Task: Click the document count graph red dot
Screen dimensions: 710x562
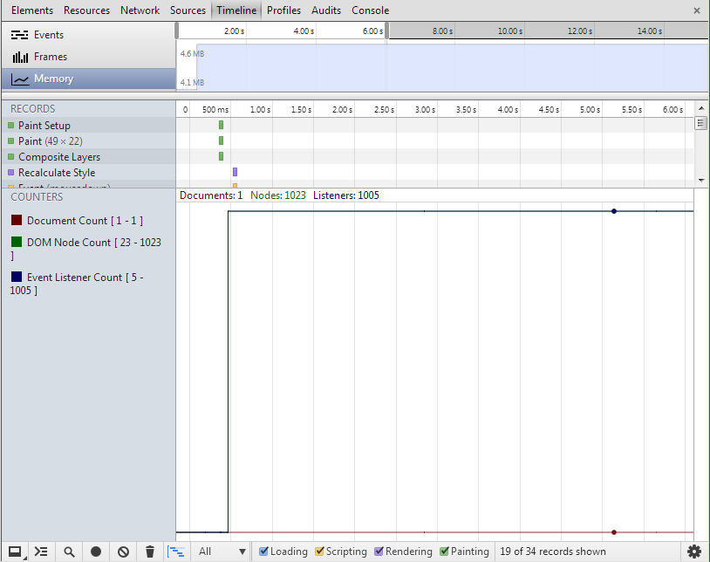Action: [614, 532]
